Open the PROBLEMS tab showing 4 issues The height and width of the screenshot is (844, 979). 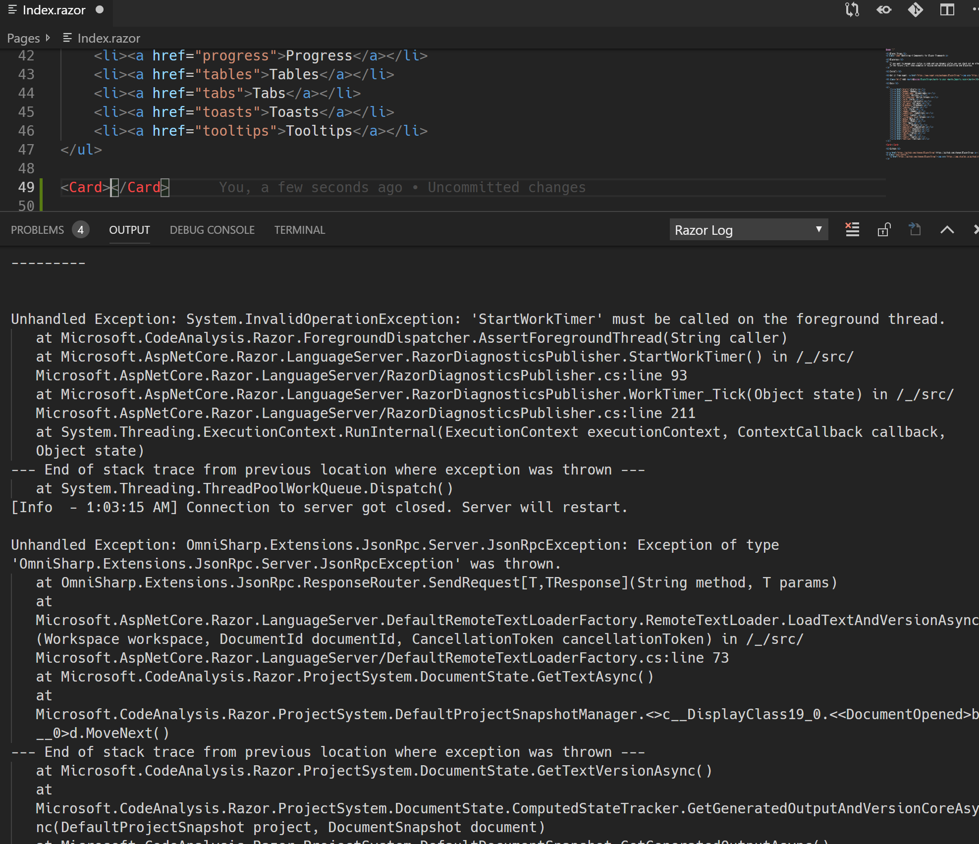pos(50,229)
